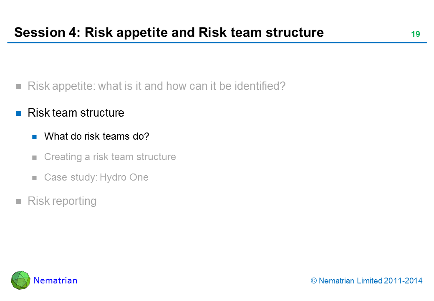Viewport: 434px width, 301px height.
Task: Click the grey bullet beside Risk appetite
Action: [18, 87]
